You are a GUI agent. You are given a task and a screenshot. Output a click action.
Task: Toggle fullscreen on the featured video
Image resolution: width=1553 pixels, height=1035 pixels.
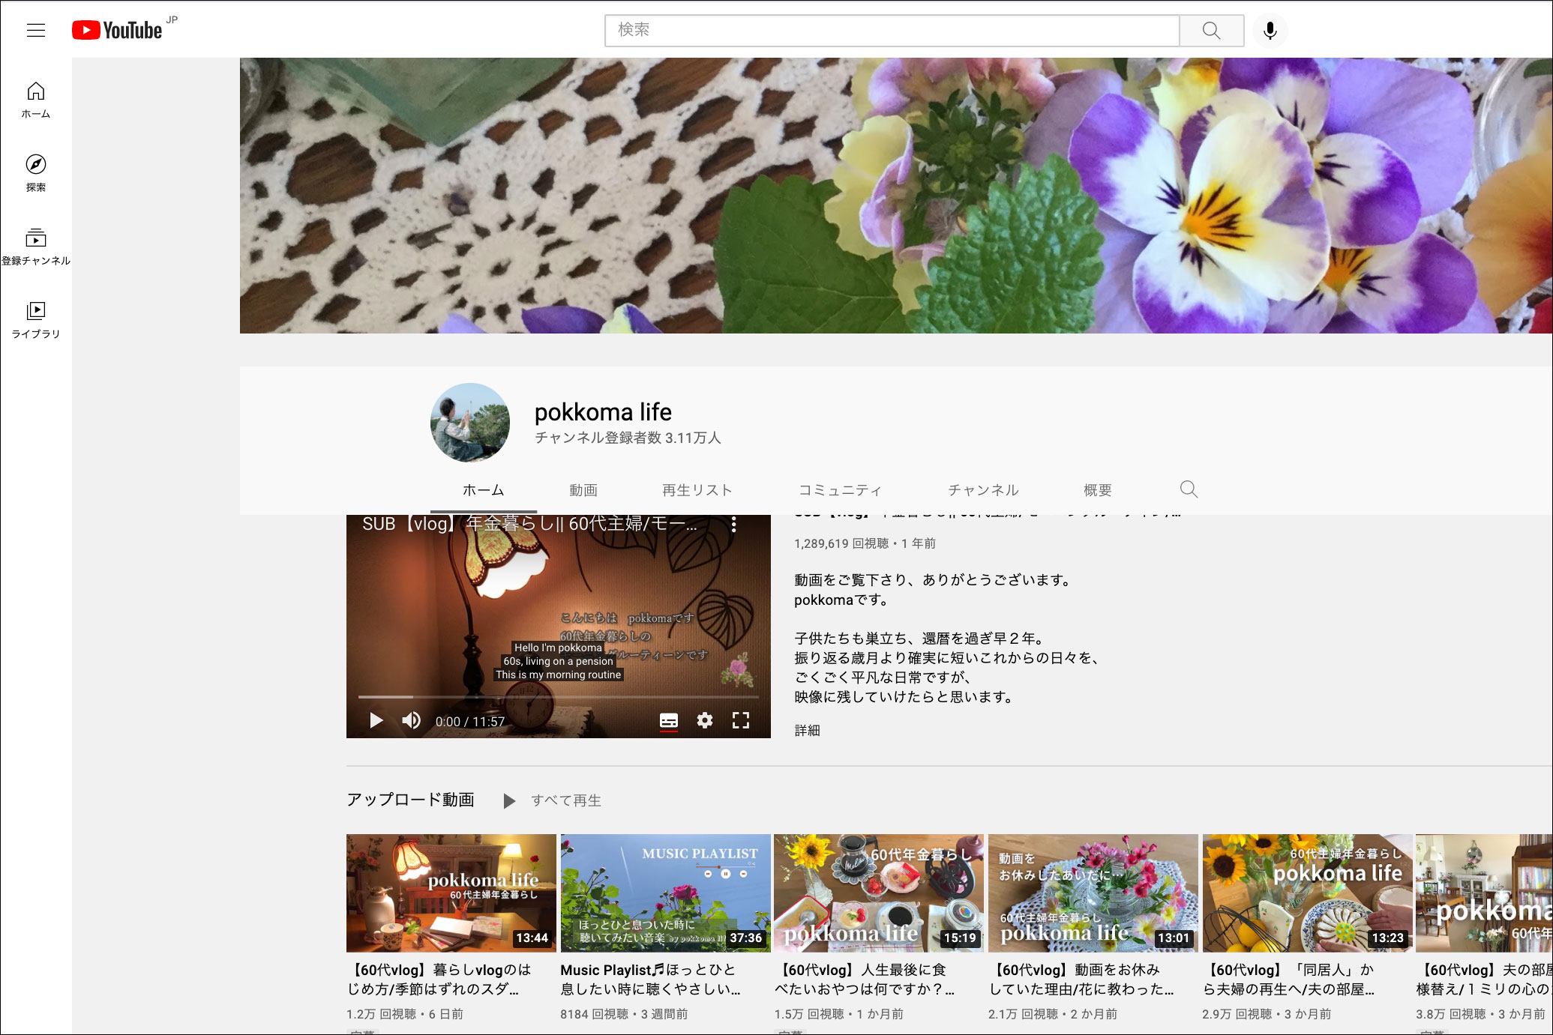740,720
